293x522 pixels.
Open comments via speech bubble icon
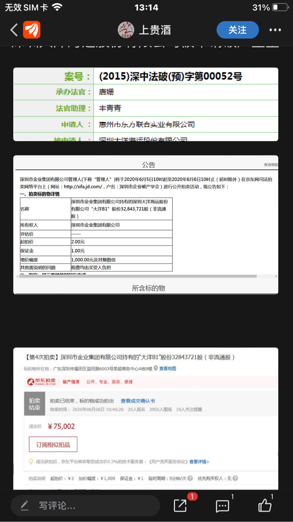222,506
